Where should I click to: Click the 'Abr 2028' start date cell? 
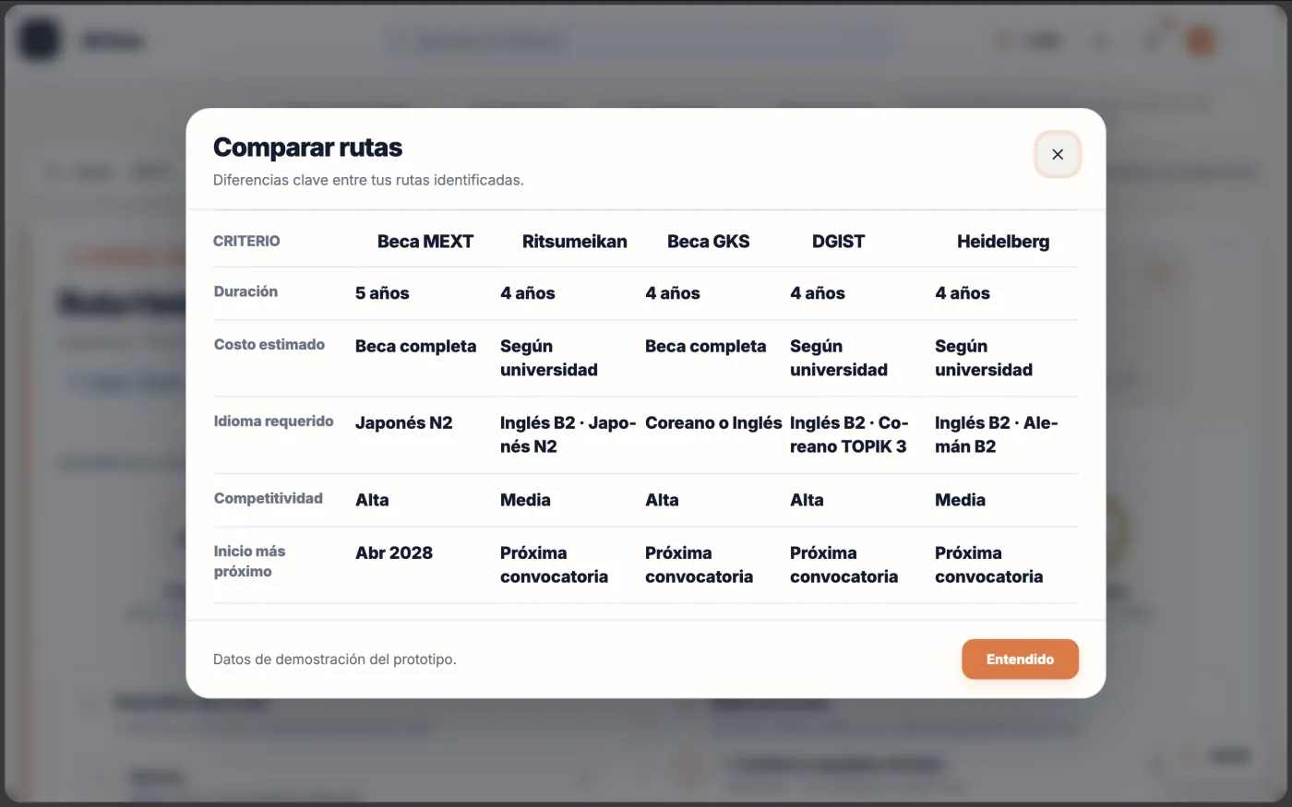click(394, 553)
